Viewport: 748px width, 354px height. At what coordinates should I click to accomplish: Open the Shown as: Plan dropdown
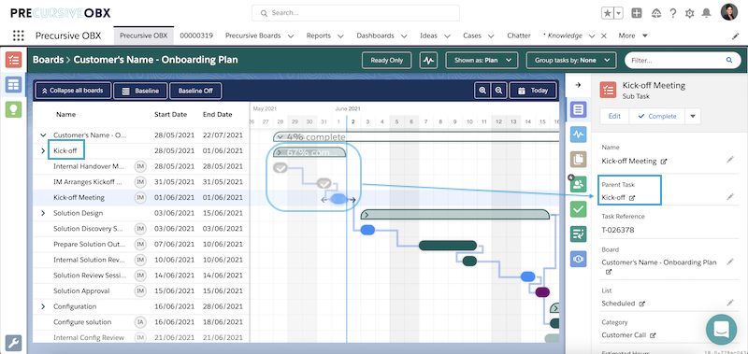(x=482, y=61)
